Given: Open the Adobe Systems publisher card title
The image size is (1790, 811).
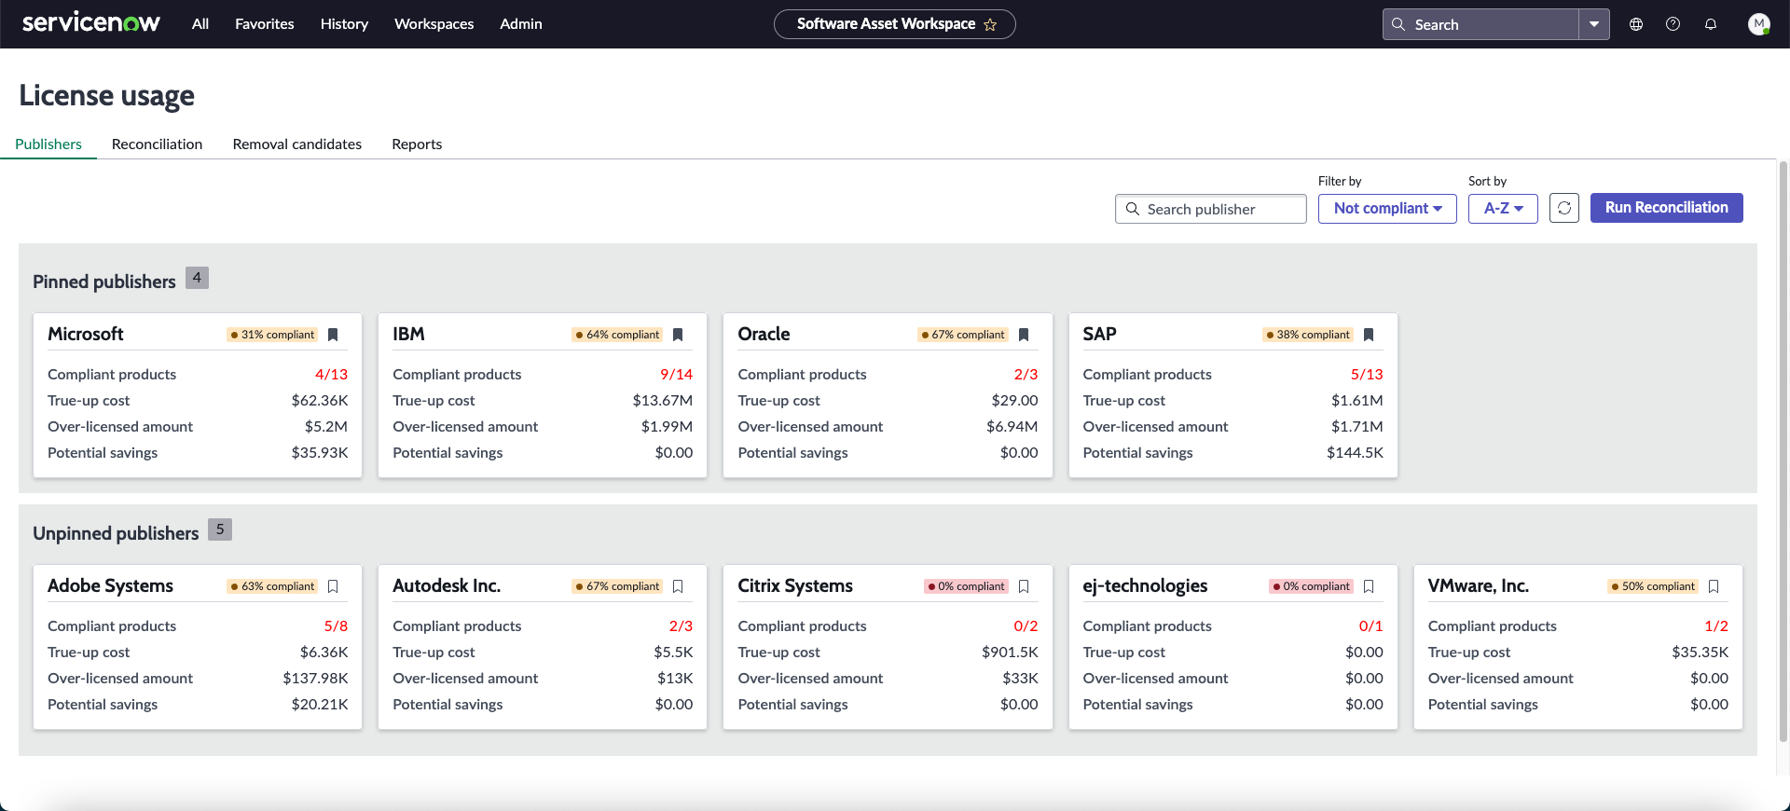Looking at the screenshot, I should (110, 585).
